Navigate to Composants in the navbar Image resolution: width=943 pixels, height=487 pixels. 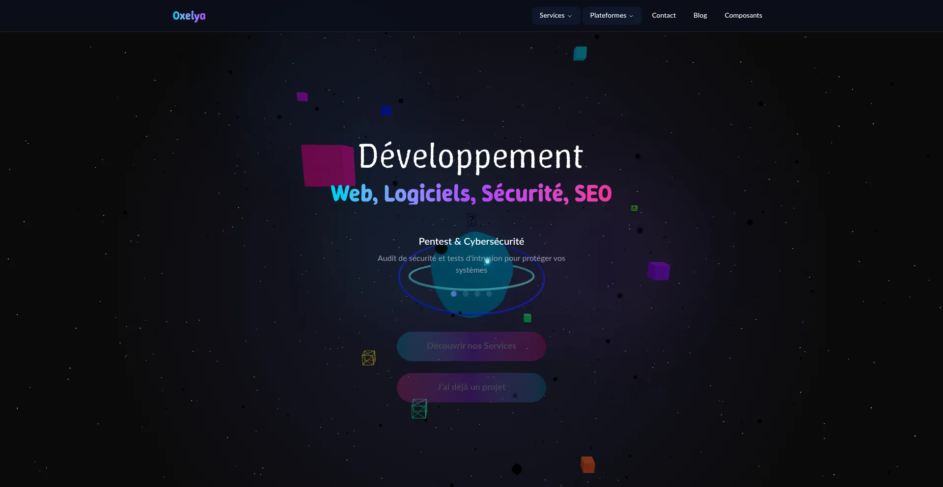click(x=743, y=16)
